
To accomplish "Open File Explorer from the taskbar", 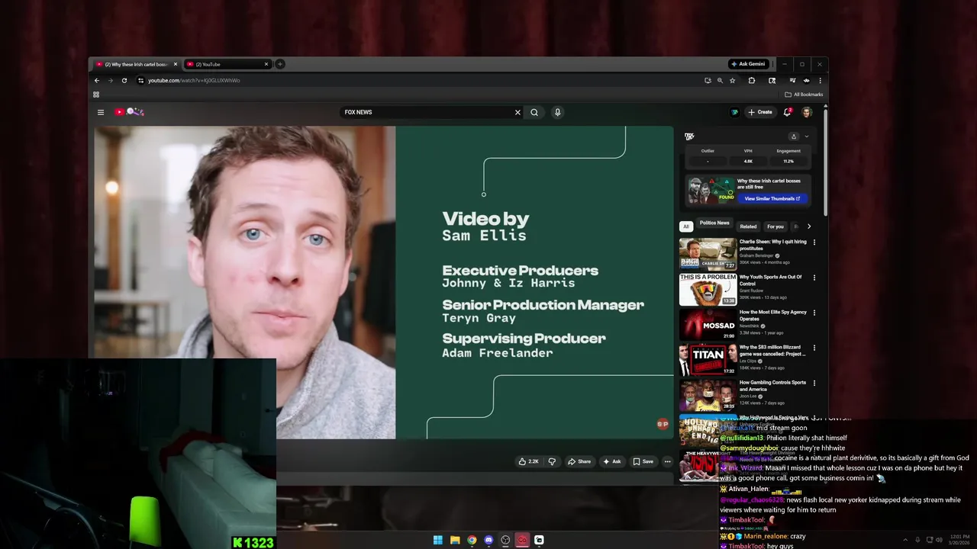I will 455,540.
